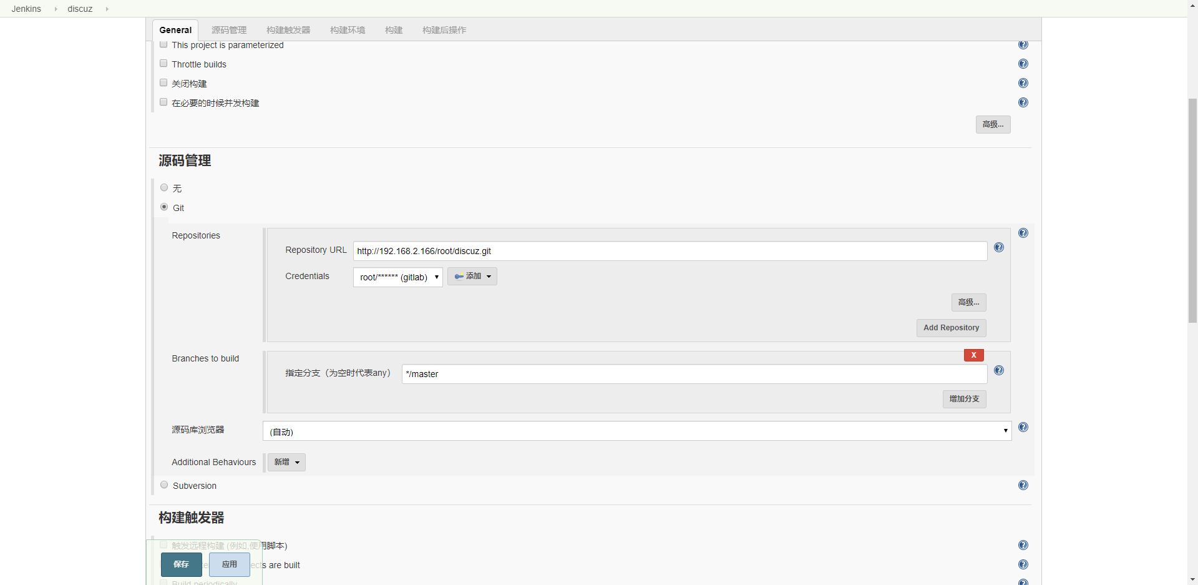Switch to General tab
The image size is (1198, 585).
pyautogui.click(x=175, y=30)
